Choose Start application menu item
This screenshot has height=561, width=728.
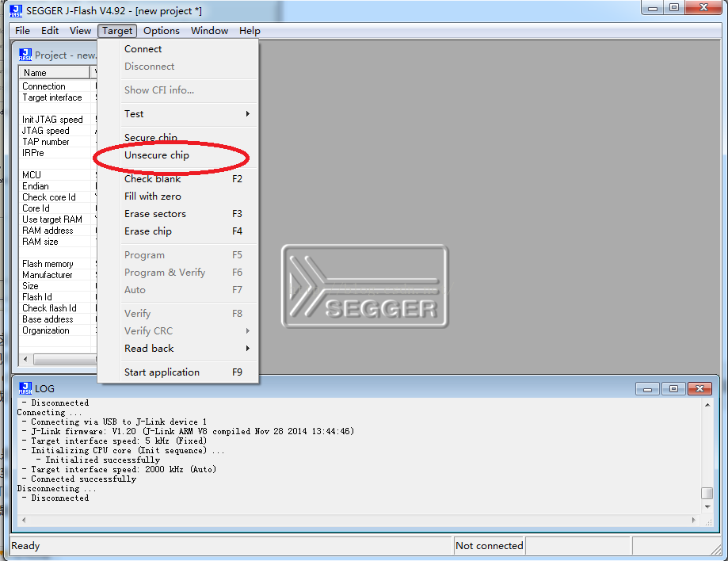[177, 372]
